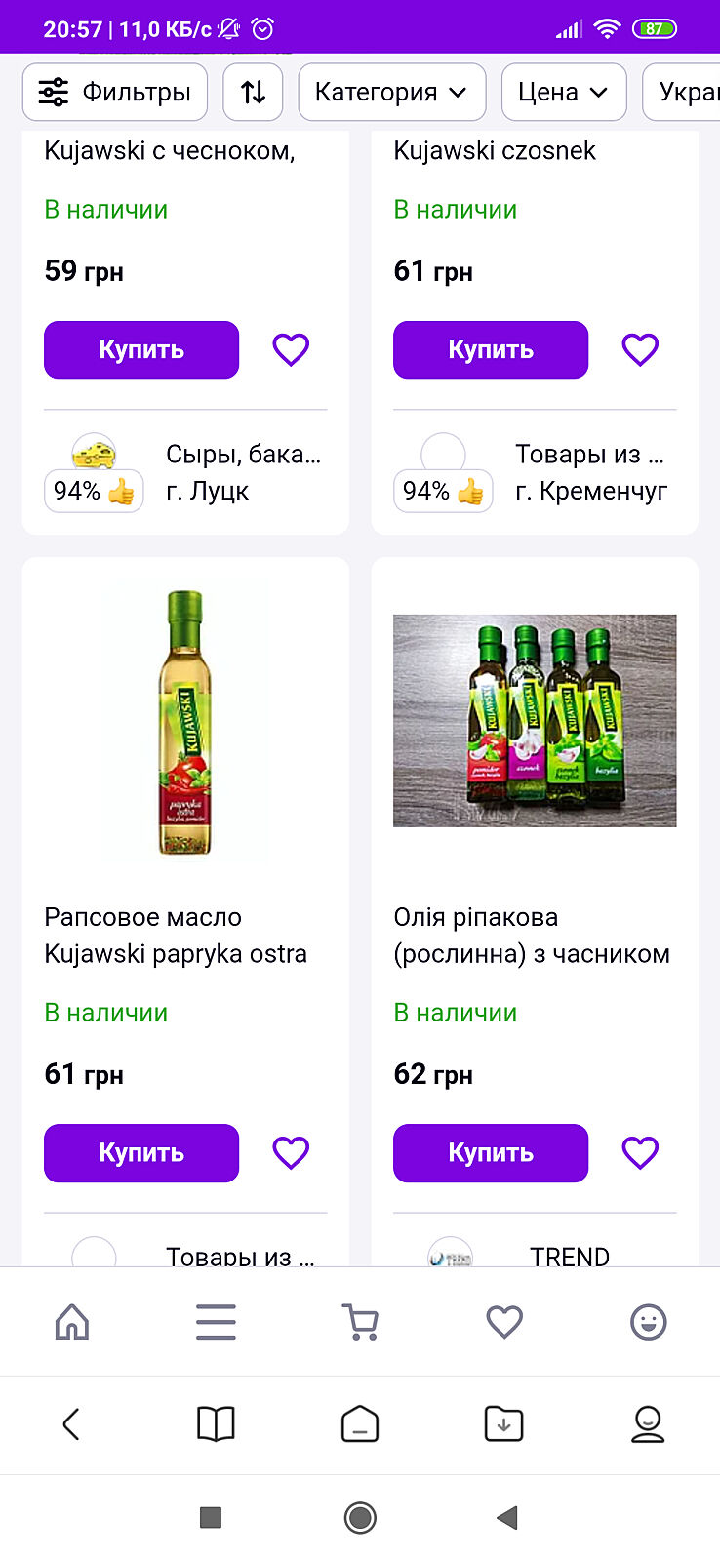
Task: Tap the sort order arrows icon
Action: [253, 93]
